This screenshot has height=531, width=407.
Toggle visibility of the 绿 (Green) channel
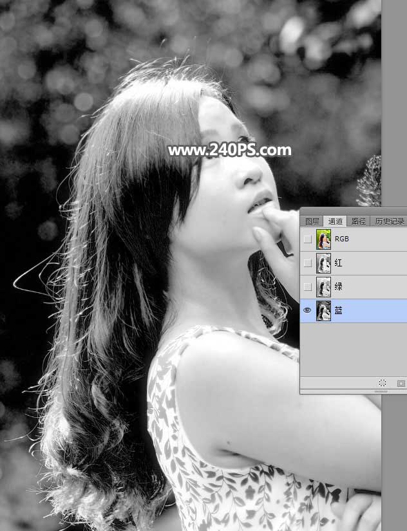click(x=307, y=287)
